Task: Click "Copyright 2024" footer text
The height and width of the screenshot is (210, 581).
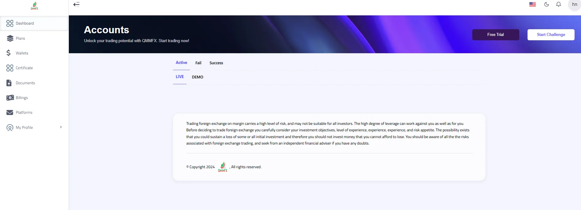Action: (x=201, y=167)
